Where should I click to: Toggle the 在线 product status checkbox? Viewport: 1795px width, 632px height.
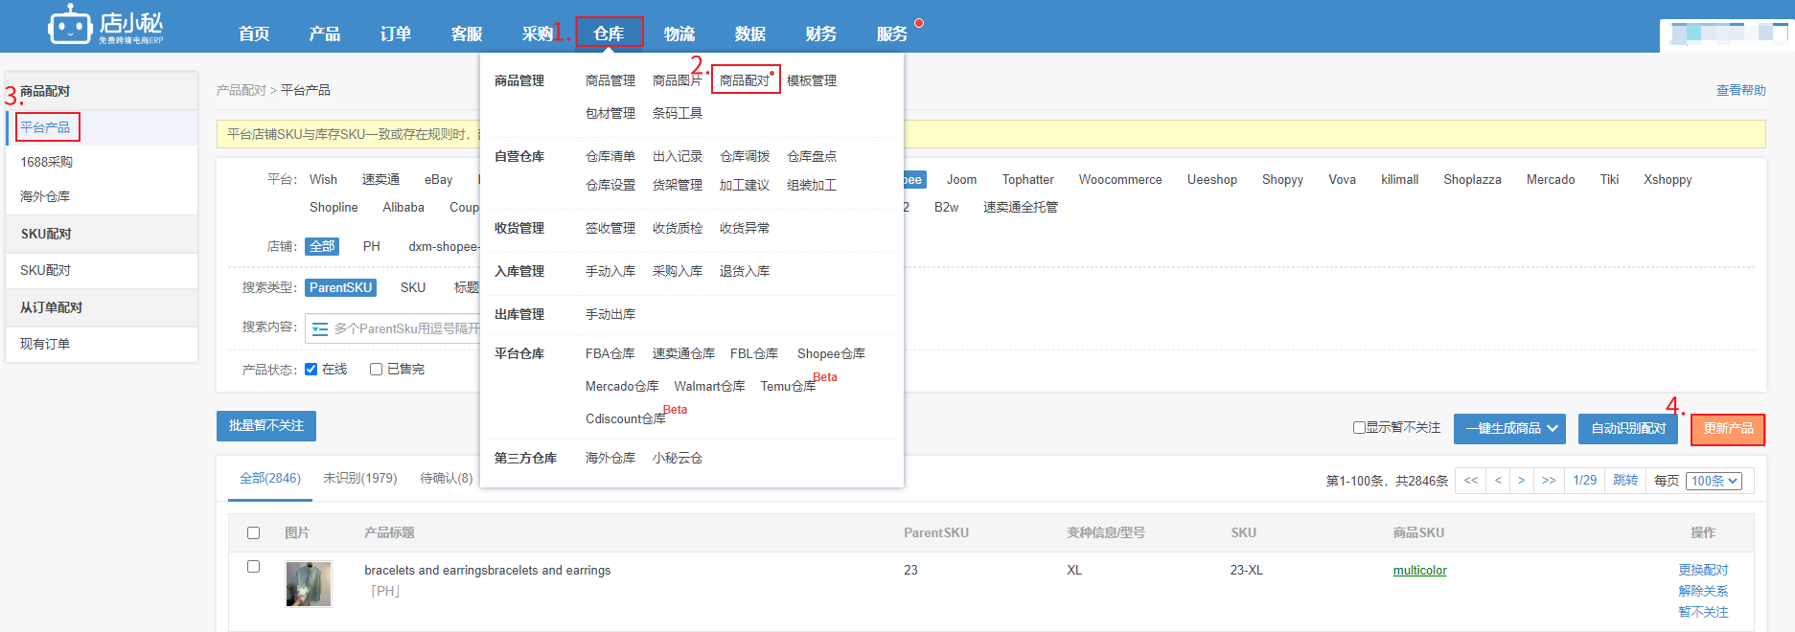tap(311, 370)
